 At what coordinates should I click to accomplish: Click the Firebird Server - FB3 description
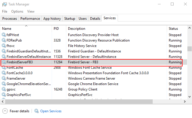pyautogui.click(x=83, y=62)
